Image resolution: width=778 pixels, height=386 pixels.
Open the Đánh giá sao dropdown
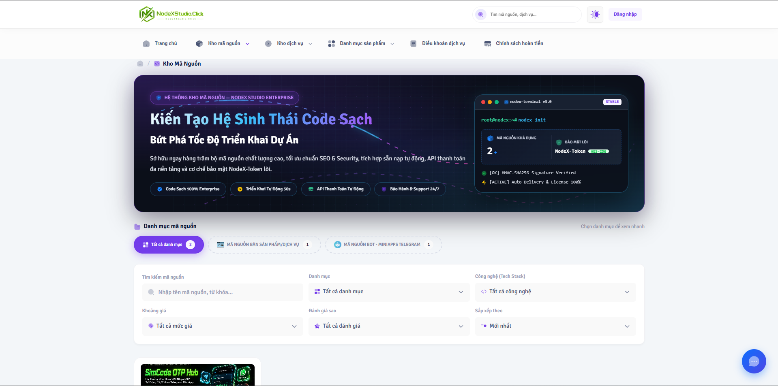389,326
